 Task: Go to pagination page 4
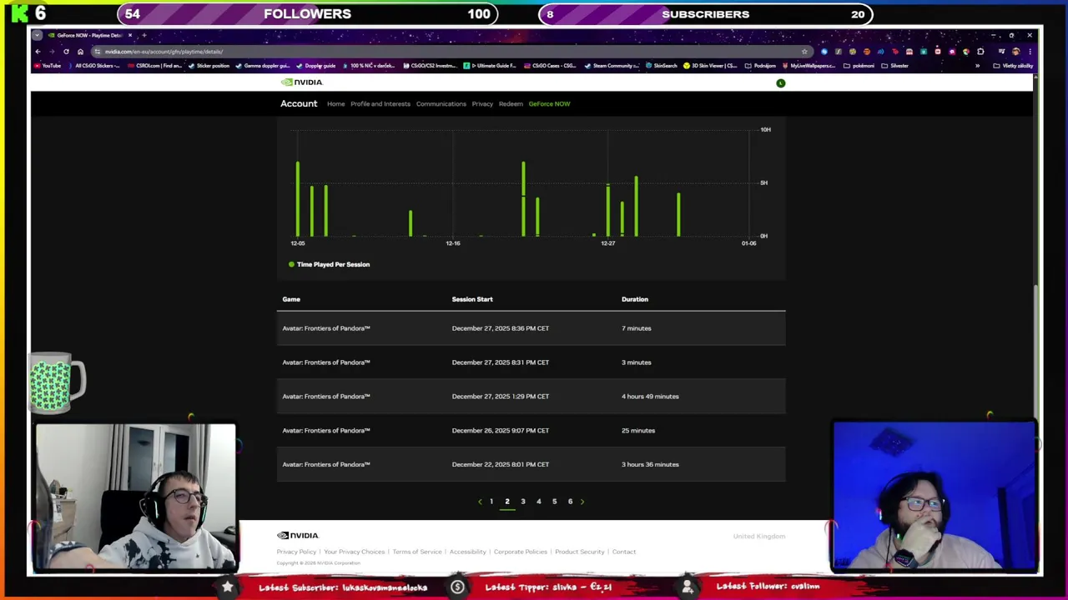pos(539,502)
